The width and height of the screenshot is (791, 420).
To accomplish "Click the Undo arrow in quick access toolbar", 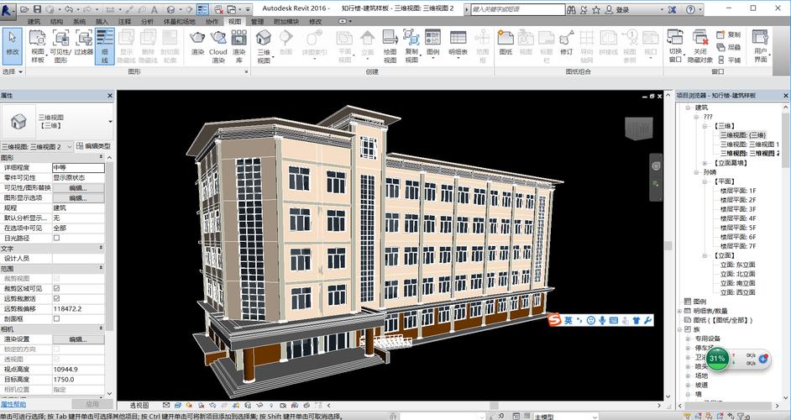I will (69, 9).
